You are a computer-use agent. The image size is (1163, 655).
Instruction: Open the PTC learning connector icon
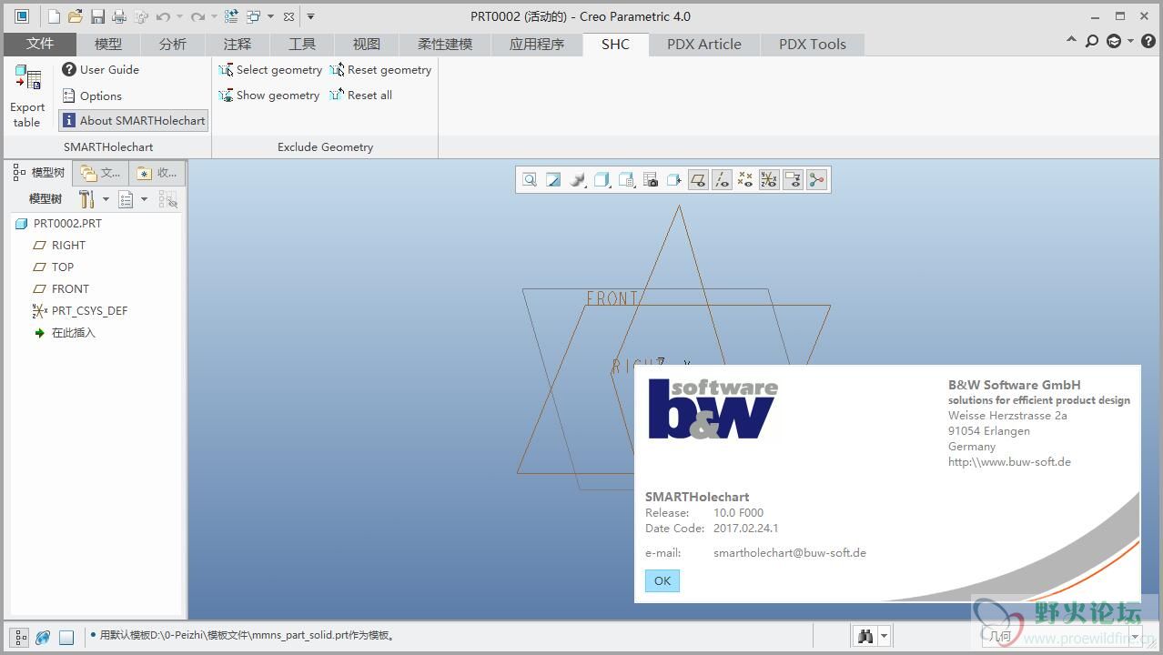1114,41
